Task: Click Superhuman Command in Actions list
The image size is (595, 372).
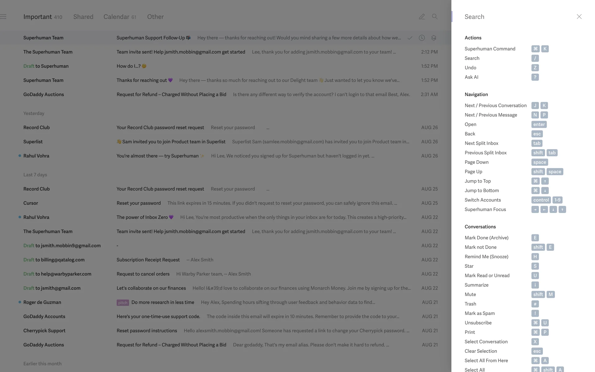Action: tap(490, 49)
